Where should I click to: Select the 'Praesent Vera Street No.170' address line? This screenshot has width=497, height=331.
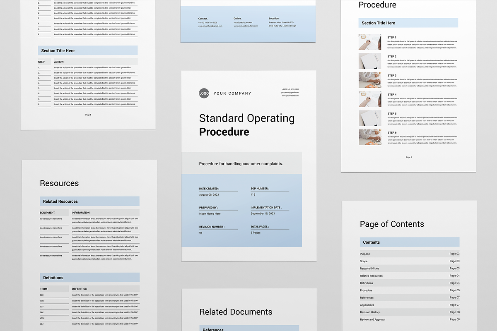tap(281, 23)
